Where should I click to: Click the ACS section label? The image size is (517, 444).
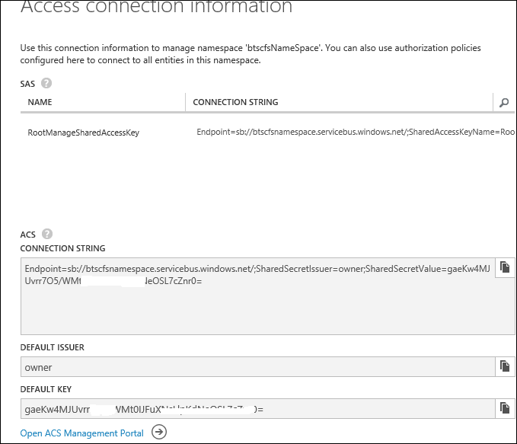27,235
